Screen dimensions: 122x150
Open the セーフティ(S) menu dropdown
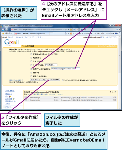point(99,34)
